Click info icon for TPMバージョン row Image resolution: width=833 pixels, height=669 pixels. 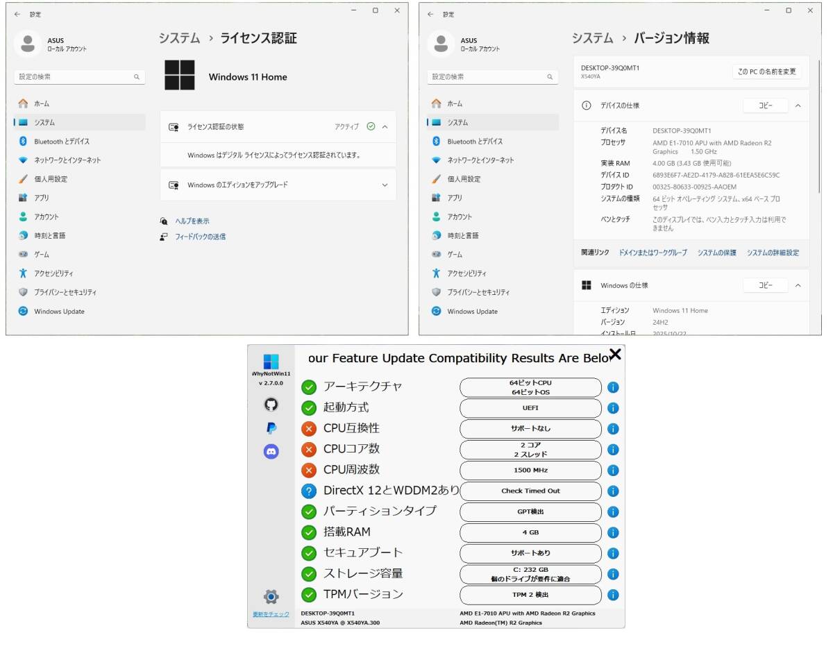(x=613, y=595)
